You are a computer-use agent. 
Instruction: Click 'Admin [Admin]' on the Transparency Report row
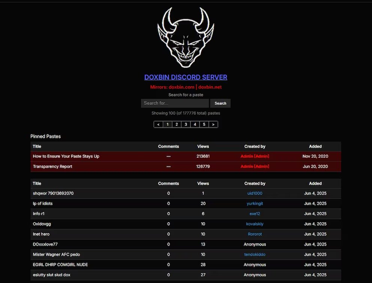pyautogui.click(x=255, y=166)
